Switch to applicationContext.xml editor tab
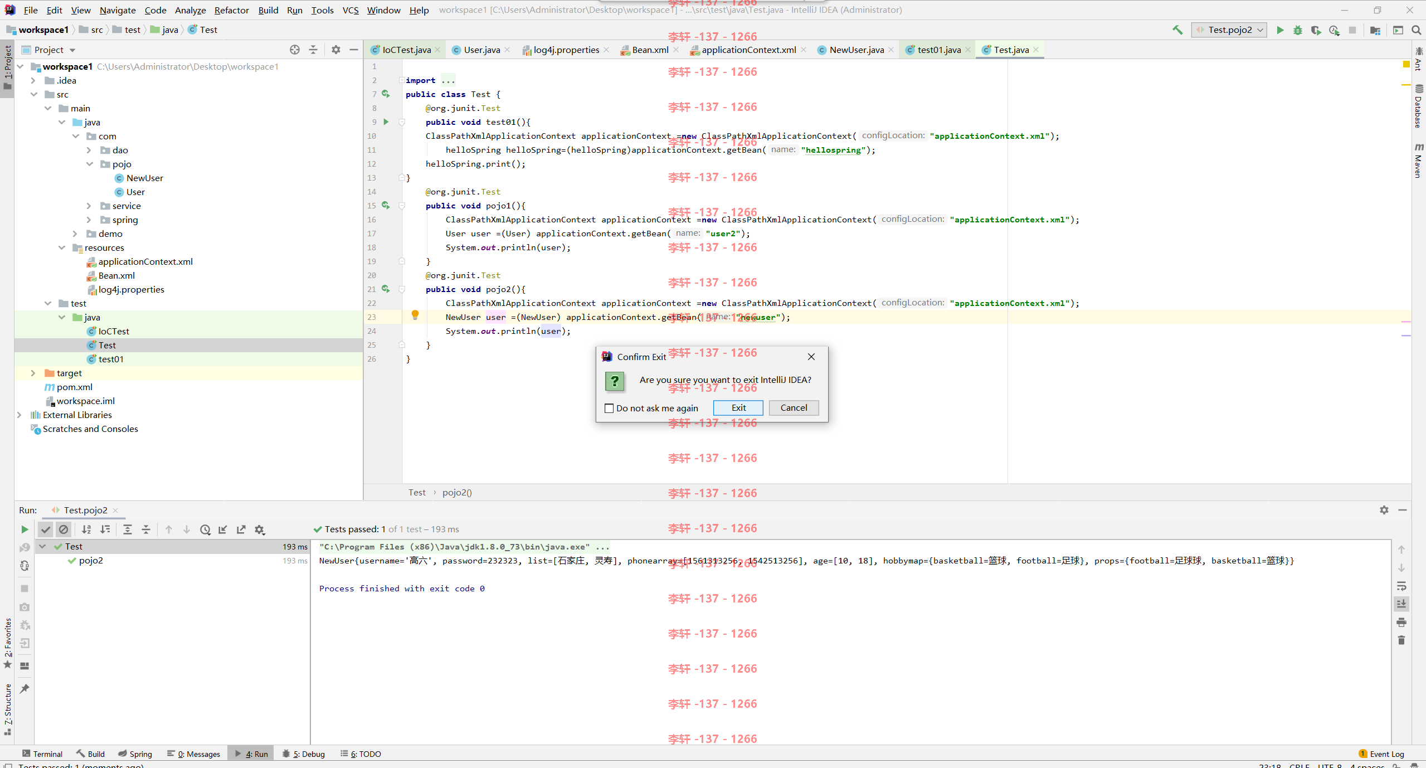This screenshot has width=1426, height=768. click(748, 50)
